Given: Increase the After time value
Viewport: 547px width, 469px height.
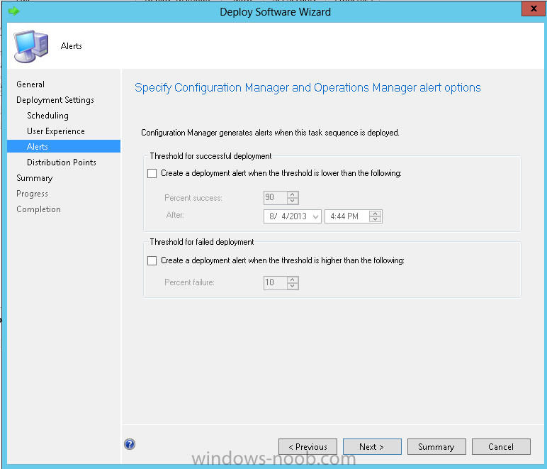Looking at the screenshot, I should coord(376,213).
